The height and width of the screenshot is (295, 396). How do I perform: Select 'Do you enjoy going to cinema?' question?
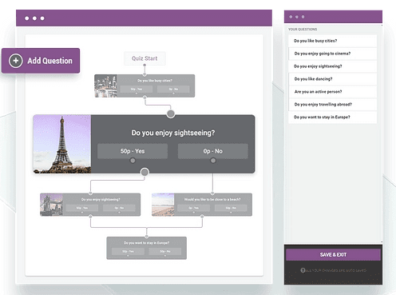pos(333,54)
